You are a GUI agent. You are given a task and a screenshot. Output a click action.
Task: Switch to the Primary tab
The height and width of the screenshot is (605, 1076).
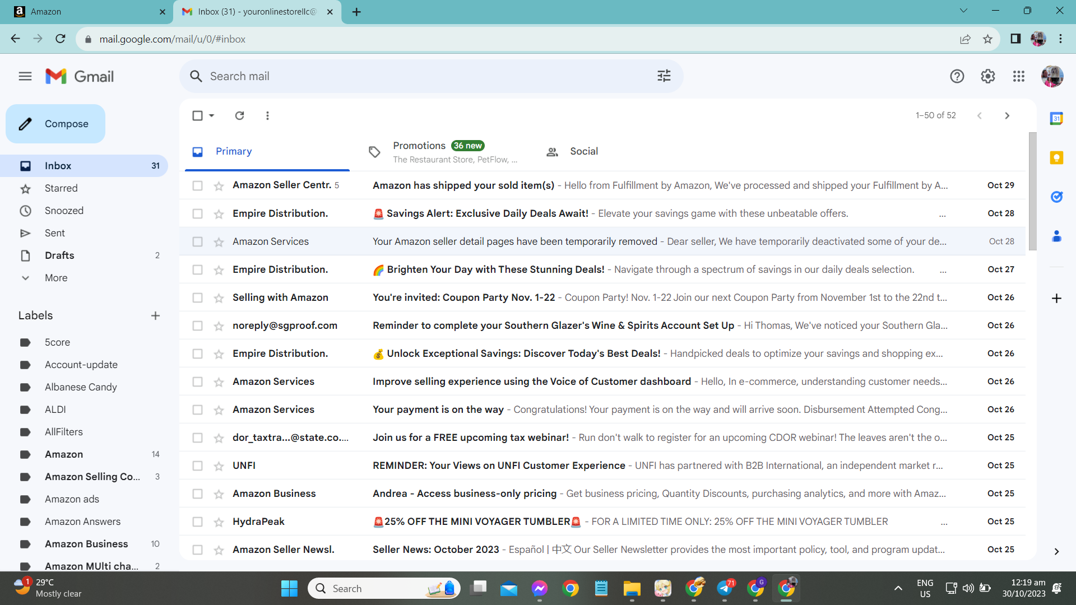(x=267, y=151)
